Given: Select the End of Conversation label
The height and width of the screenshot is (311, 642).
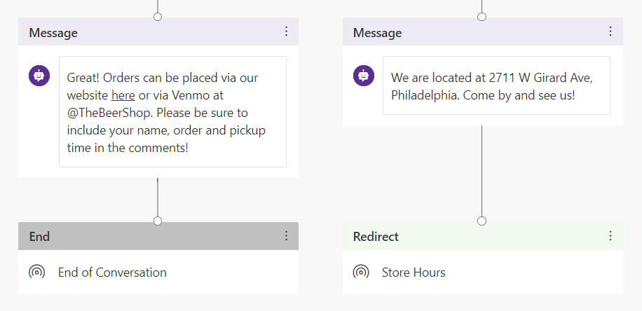Looking at the screenshot, I should pos(112,272).
